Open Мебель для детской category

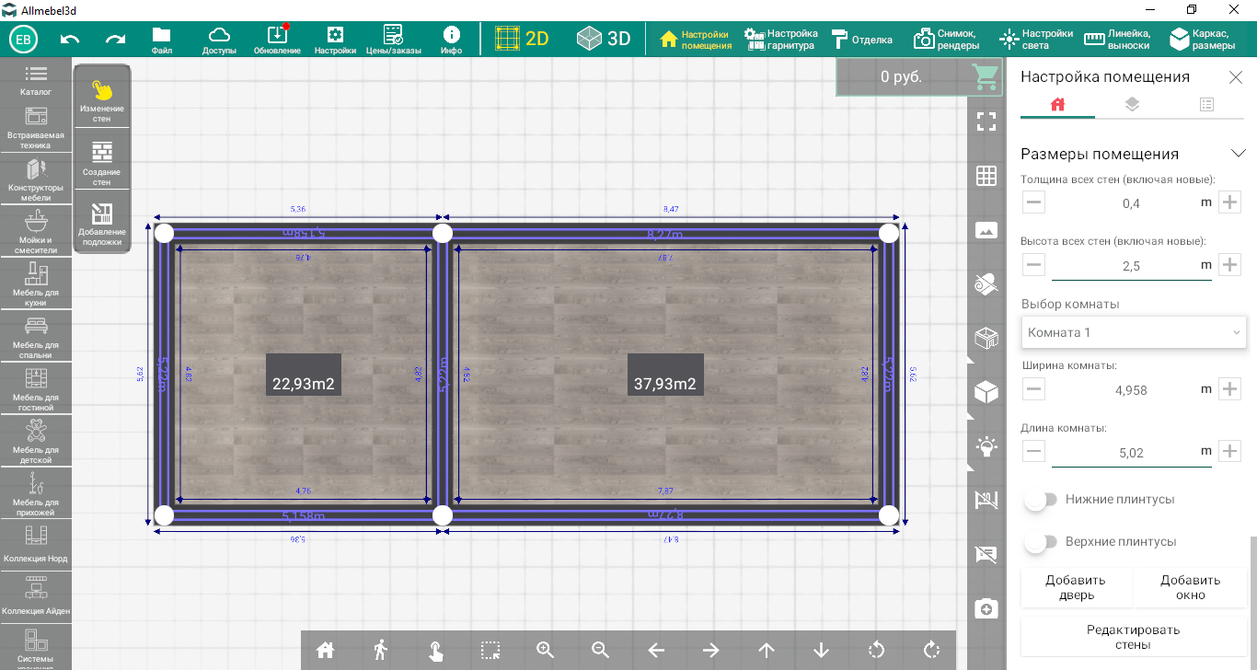(36, 443)
